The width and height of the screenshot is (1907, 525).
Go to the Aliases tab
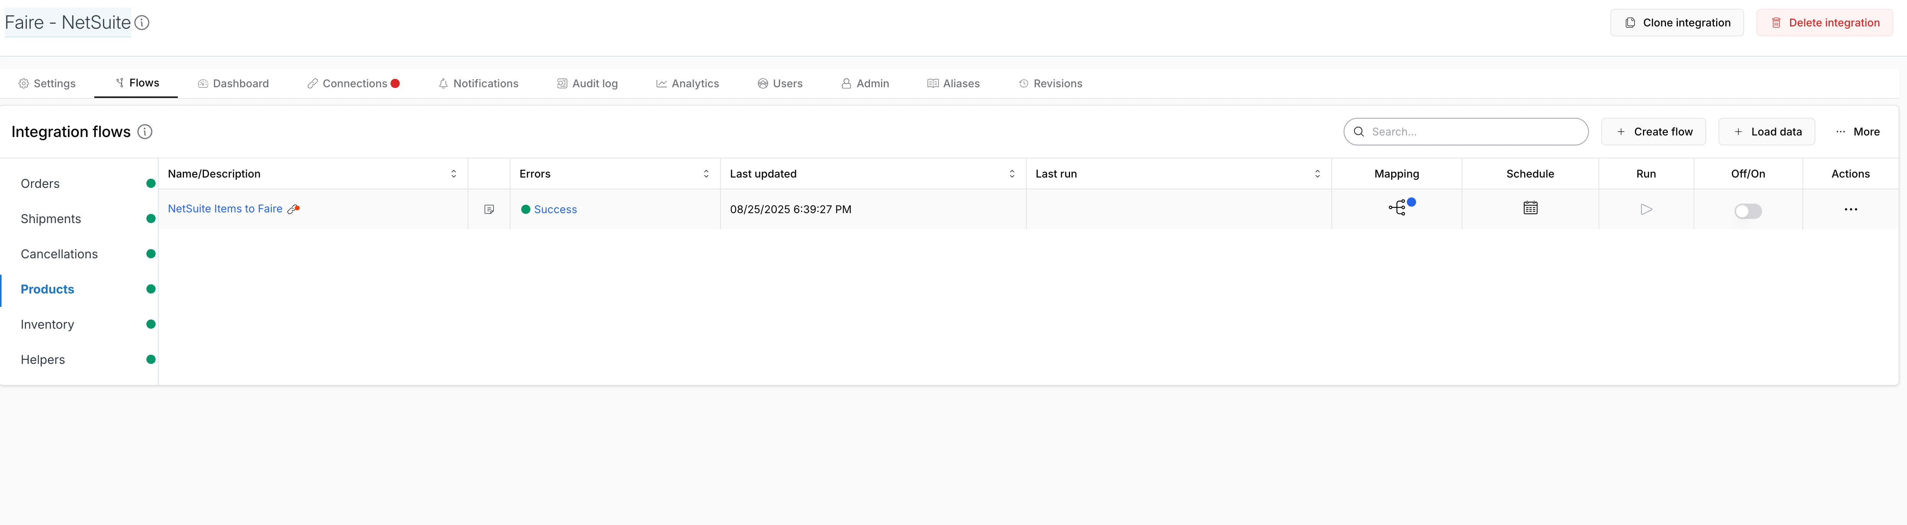pyautogui.click(x=953, y=83)
